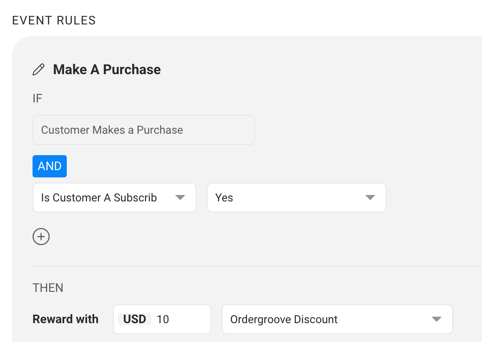Open the Yes value dropdown

point(296,198)
